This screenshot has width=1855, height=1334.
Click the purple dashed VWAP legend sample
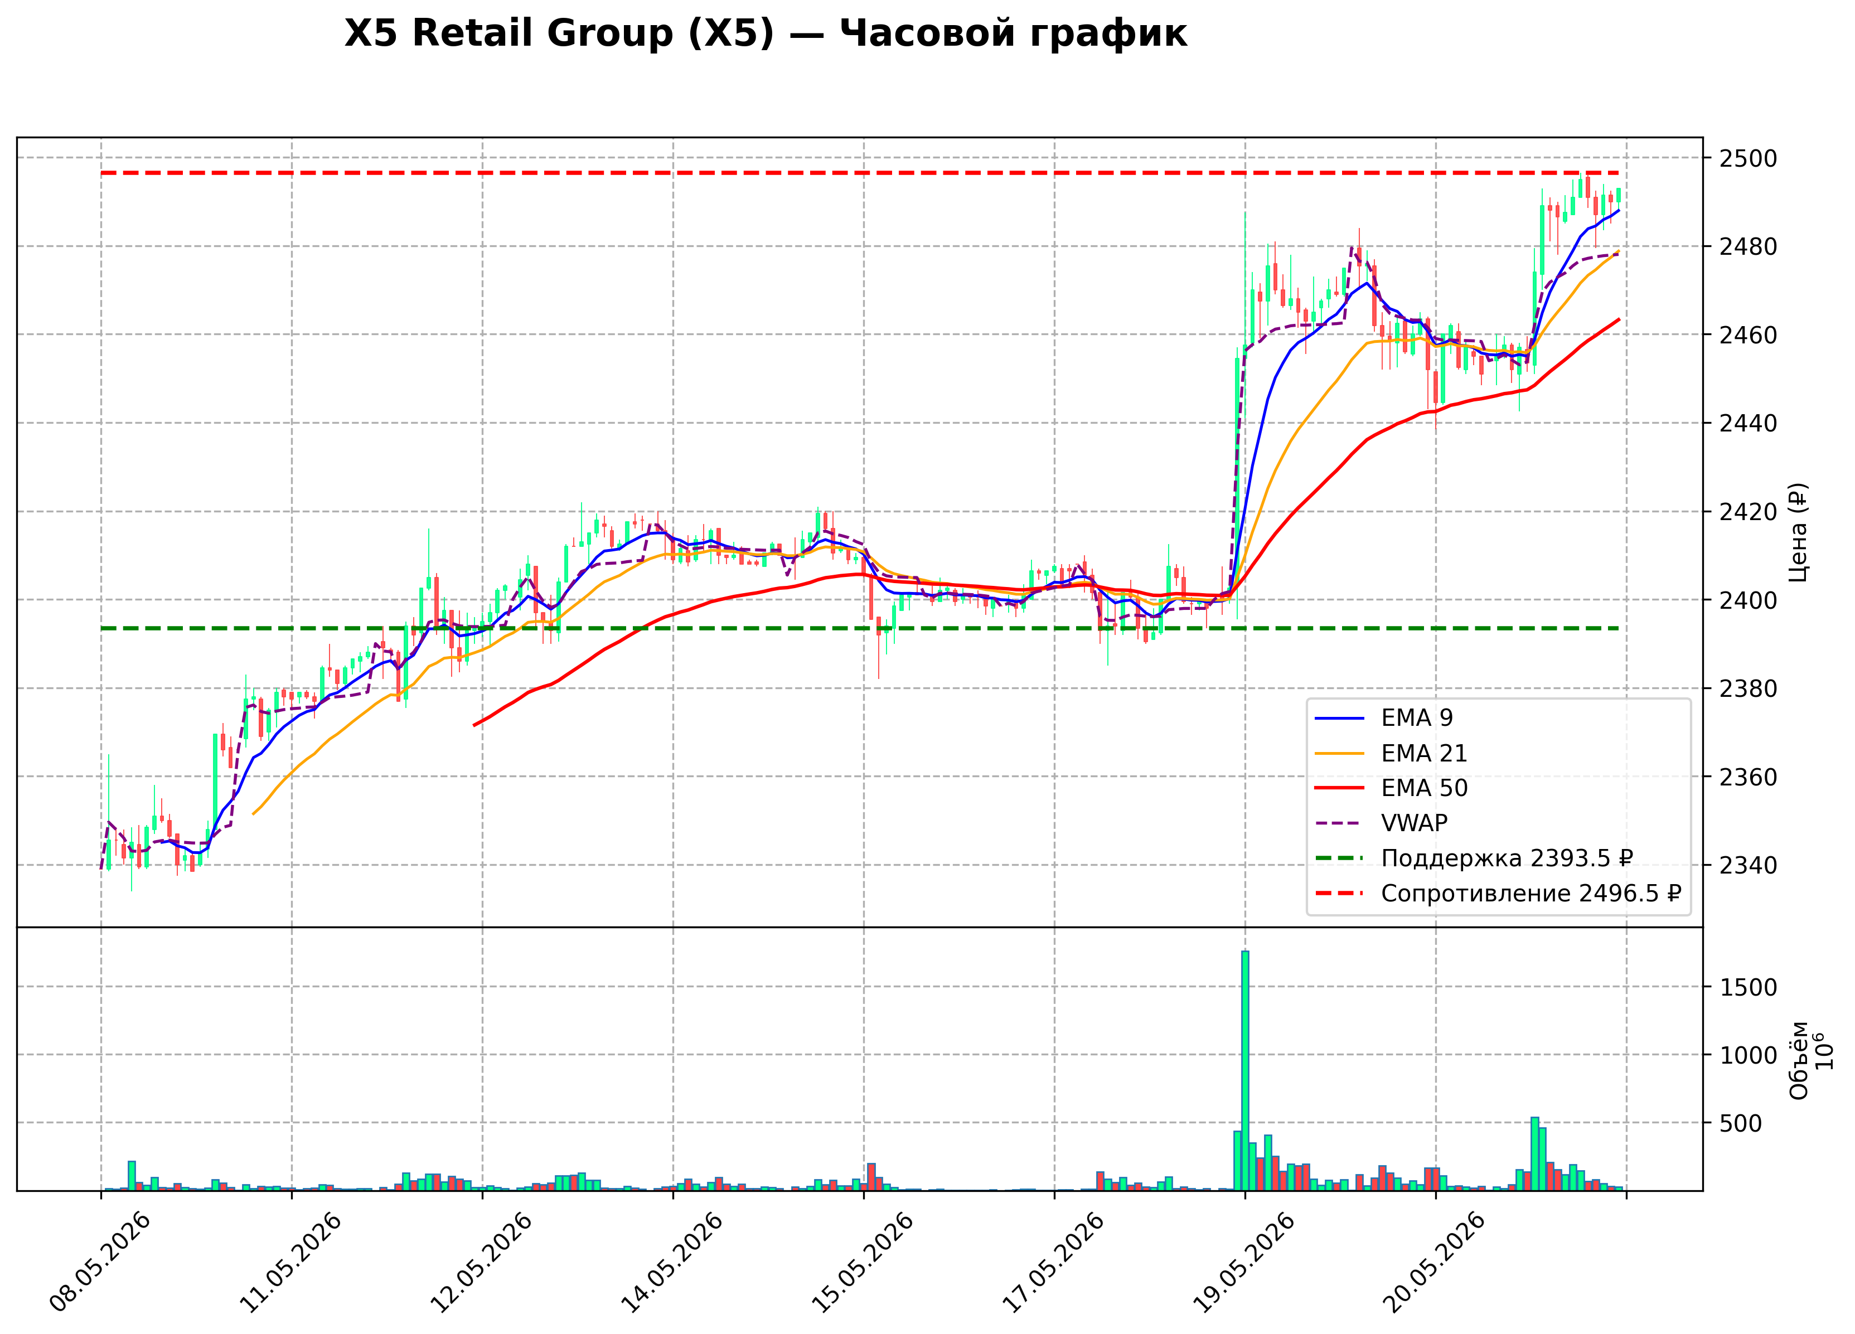click(1340, 823)
